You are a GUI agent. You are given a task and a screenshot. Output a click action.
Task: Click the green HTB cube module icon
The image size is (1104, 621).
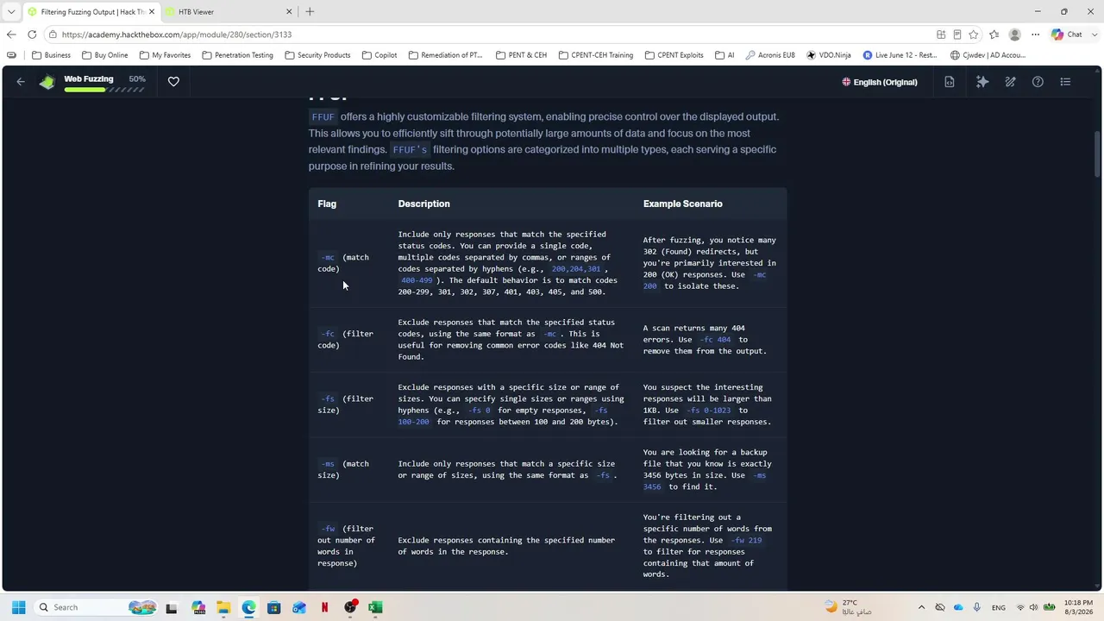point(47,82)
